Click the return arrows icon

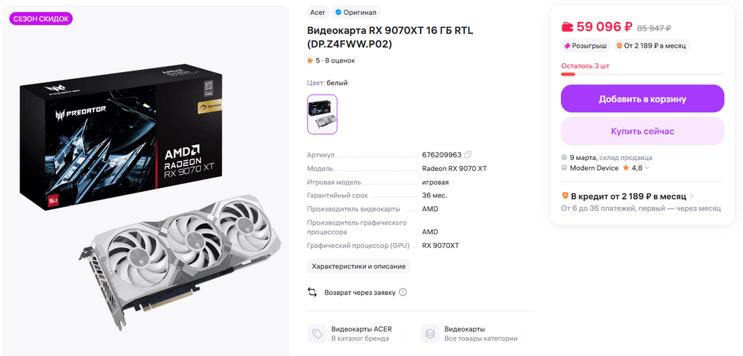coord(312,292)
